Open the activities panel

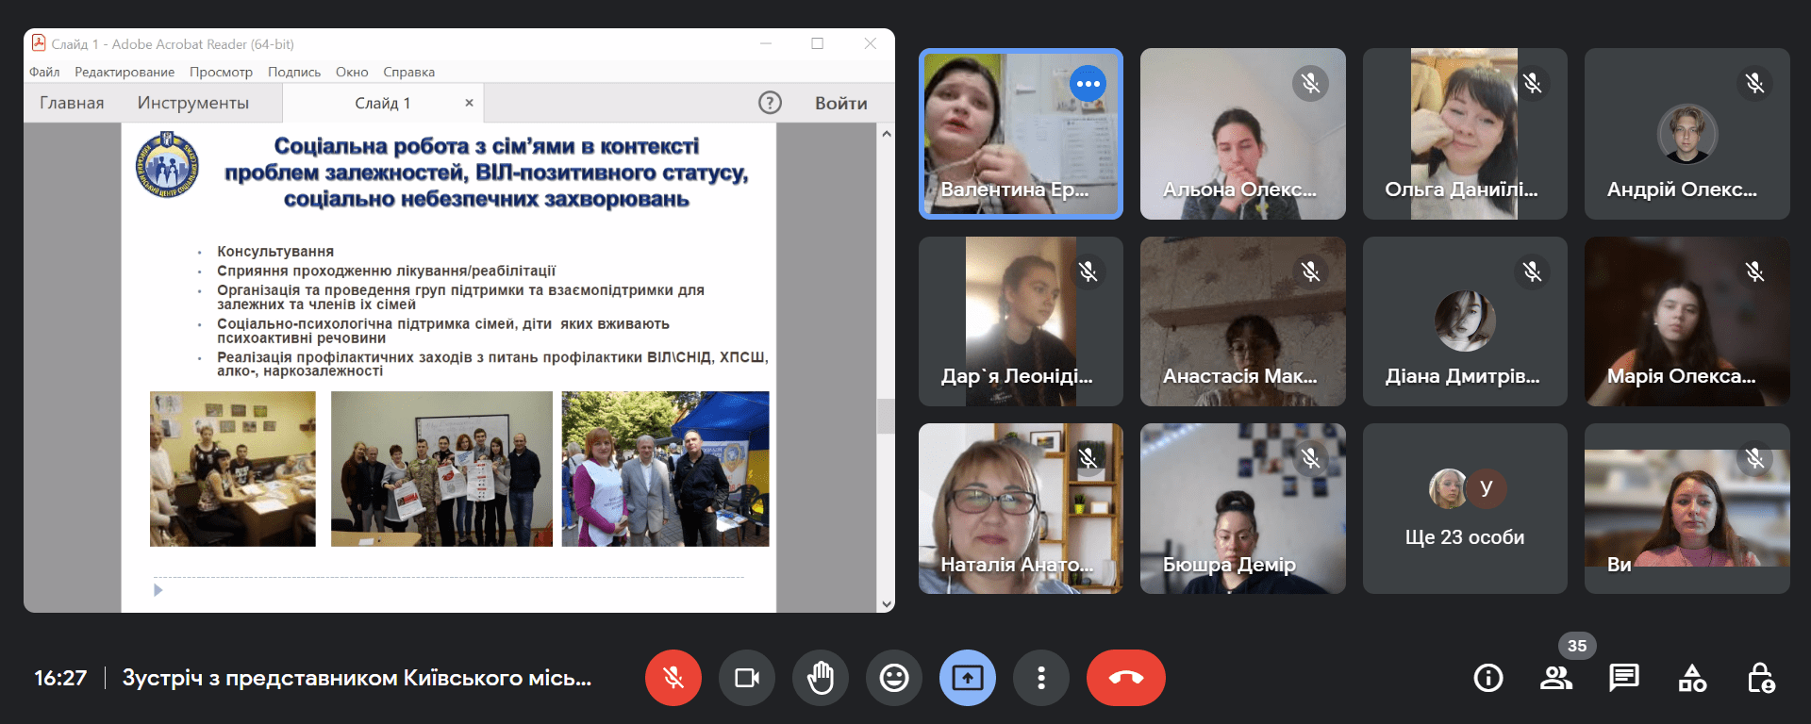pos(1692,678)
